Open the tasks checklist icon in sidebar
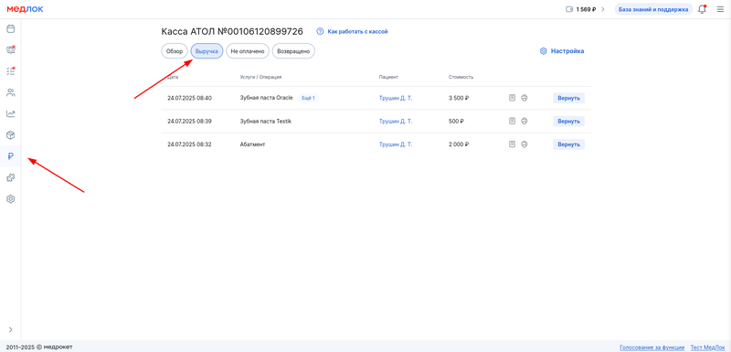Screen dimensions: 731x352 tap(10, 71)
